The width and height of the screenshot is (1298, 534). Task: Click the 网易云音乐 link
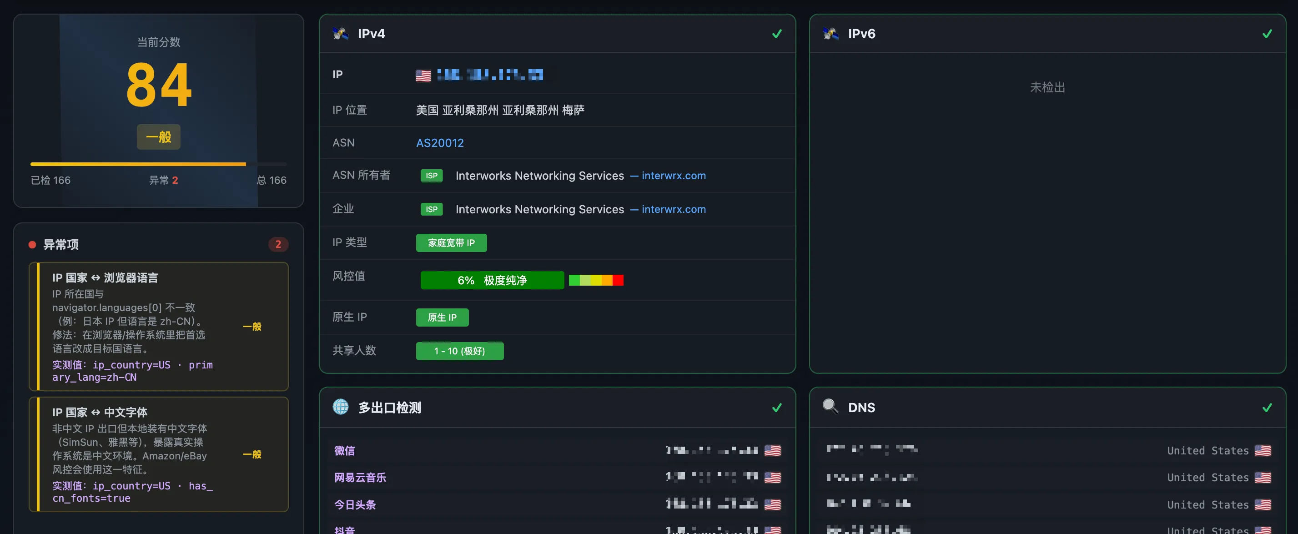click(x=360, y=478)
